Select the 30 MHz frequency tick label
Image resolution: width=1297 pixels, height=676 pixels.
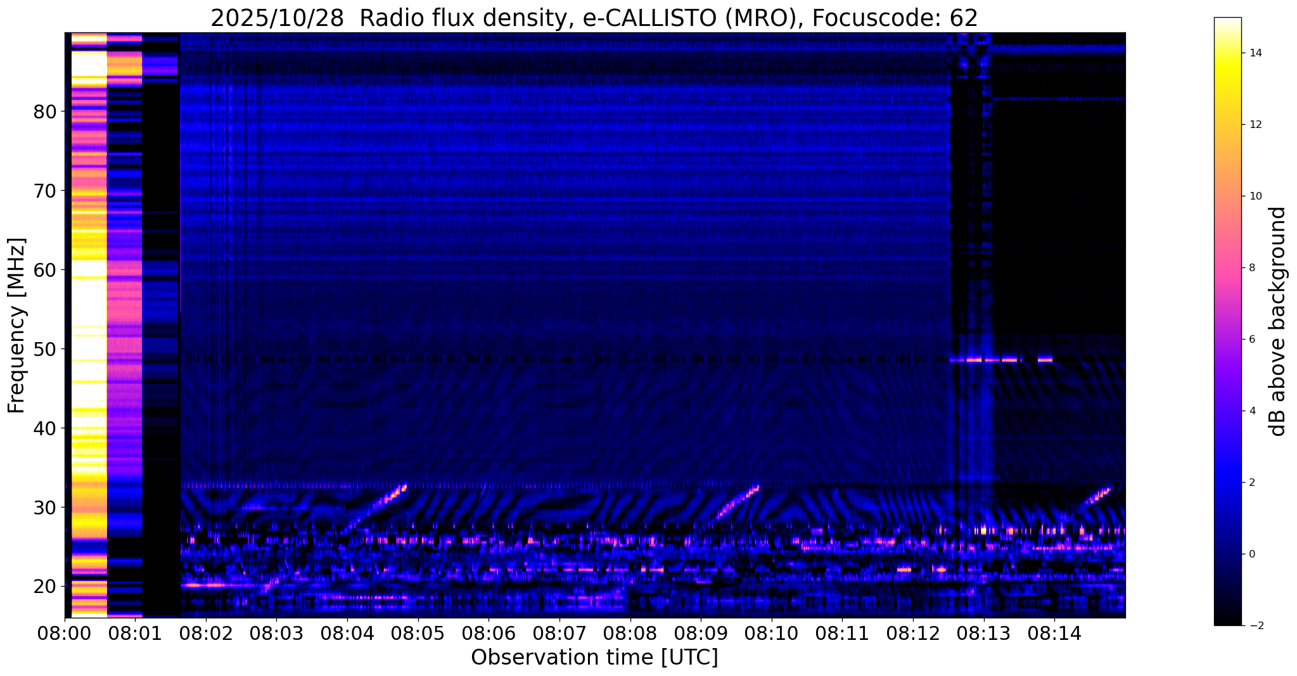(44, 507)
